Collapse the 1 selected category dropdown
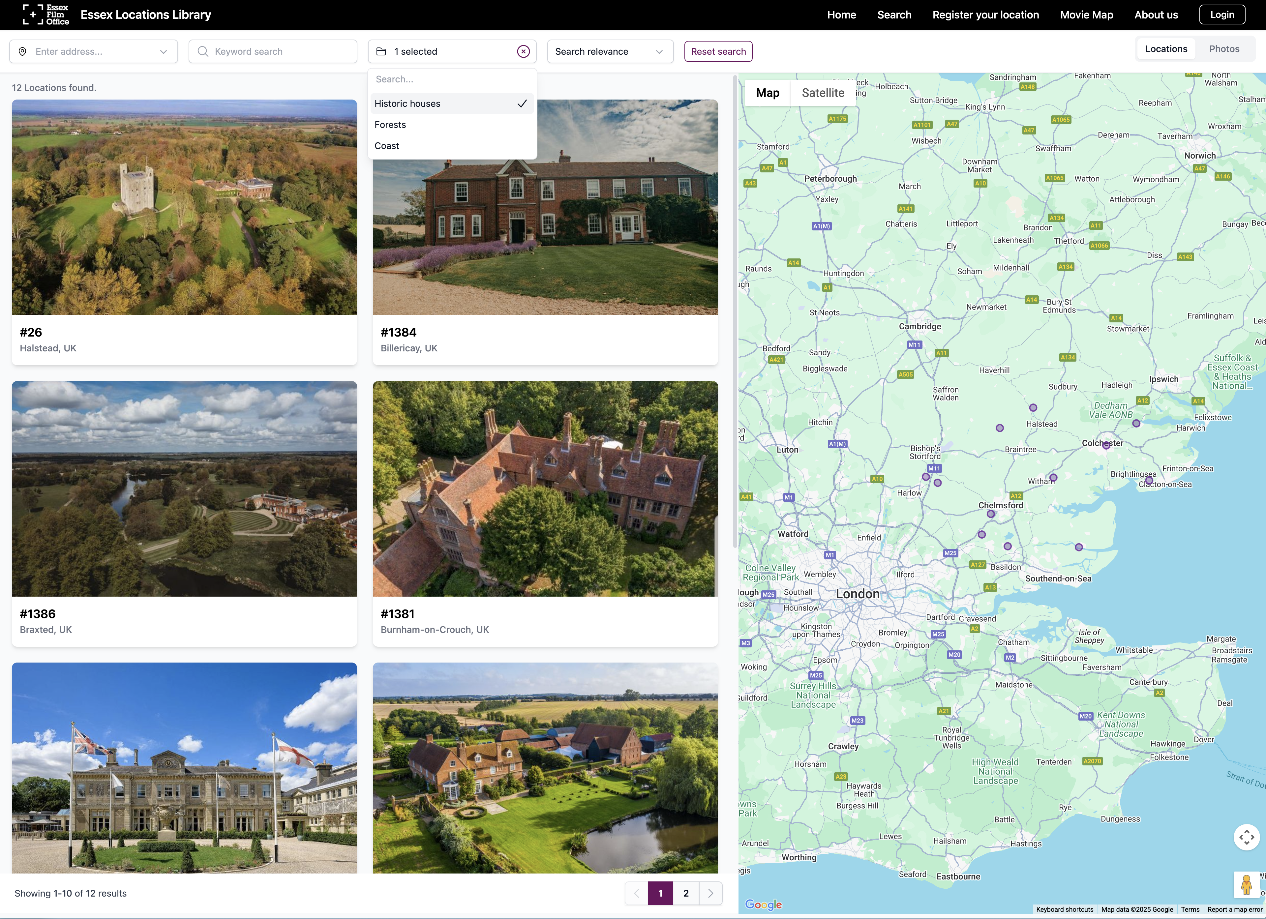Viewport: 1266px width, 919px height. coord(446,51)
